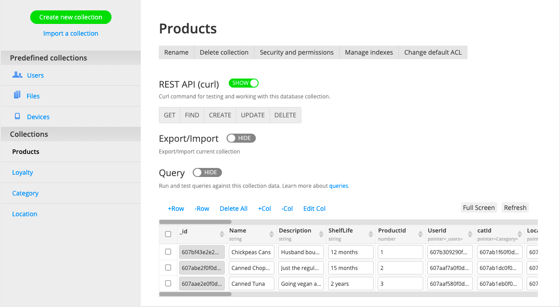Open the UPDATE curl tab
The height and width of the screenshot is (307, 560).
pos(253,115)
